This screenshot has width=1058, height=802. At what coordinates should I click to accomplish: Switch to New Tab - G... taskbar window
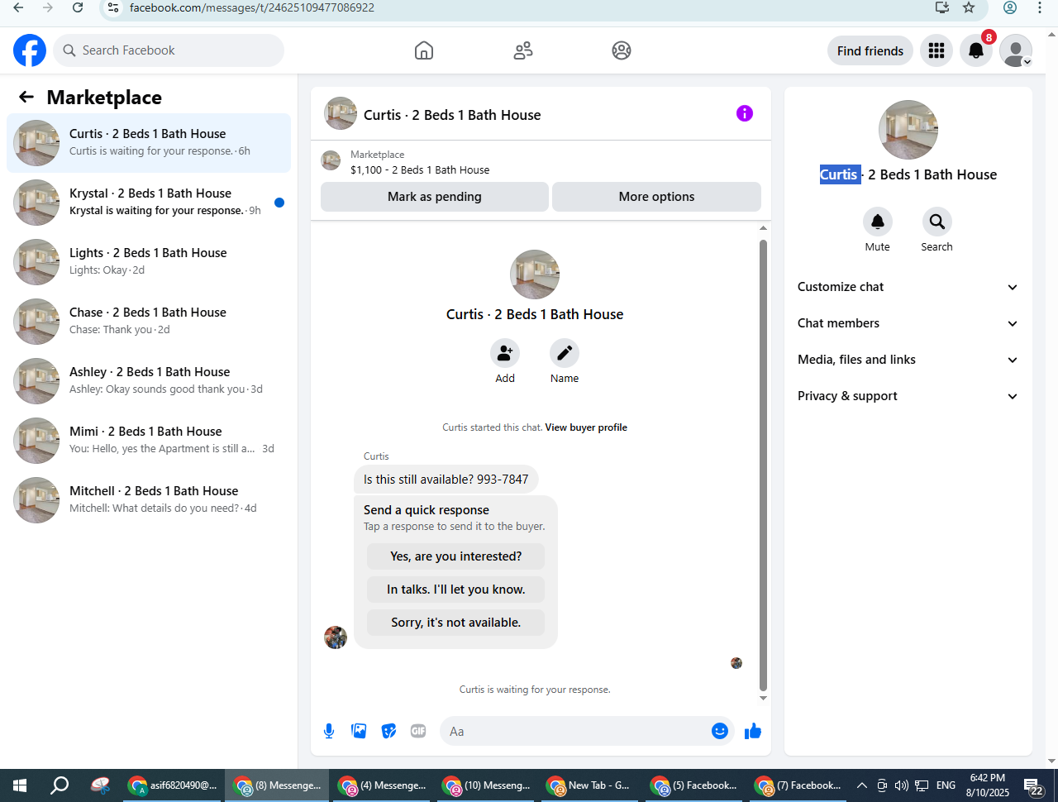coord(590,785)
